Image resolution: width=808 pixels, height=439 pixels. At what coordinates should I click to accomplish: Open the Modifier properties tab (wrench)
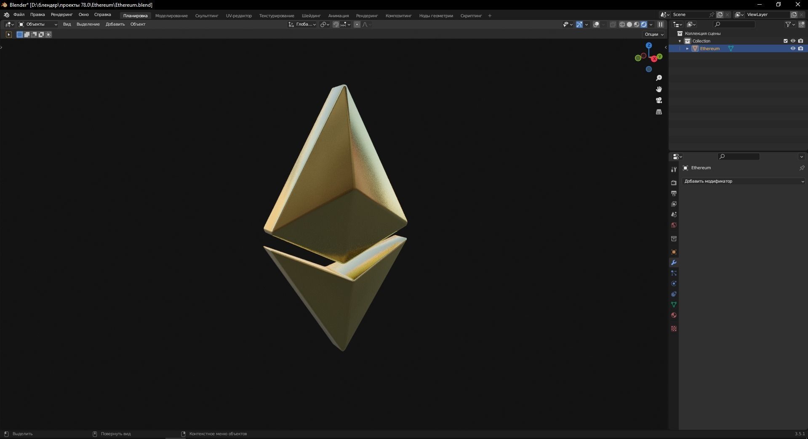[x=674, y=263]
